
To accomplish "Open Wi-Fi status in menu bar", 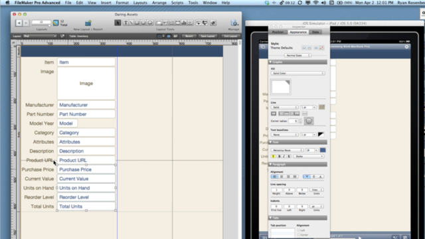I will click(315, 3).
